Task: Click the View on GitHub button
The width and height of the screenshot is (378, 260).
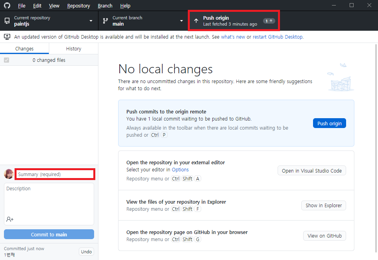Action: click(x=324, y=236)
